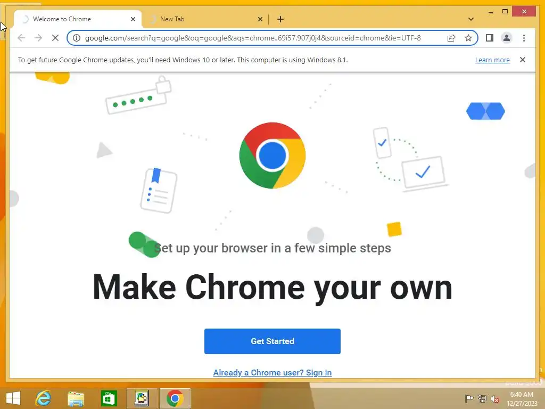Open the Chrome three-dot menu
This screenshot has width=545, height=409.
[x=524, y=38]
